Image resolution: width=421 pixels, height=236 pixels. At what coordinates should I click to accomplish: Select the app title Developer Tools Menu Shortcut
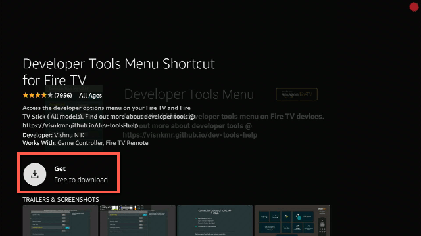tap(118, 71)
